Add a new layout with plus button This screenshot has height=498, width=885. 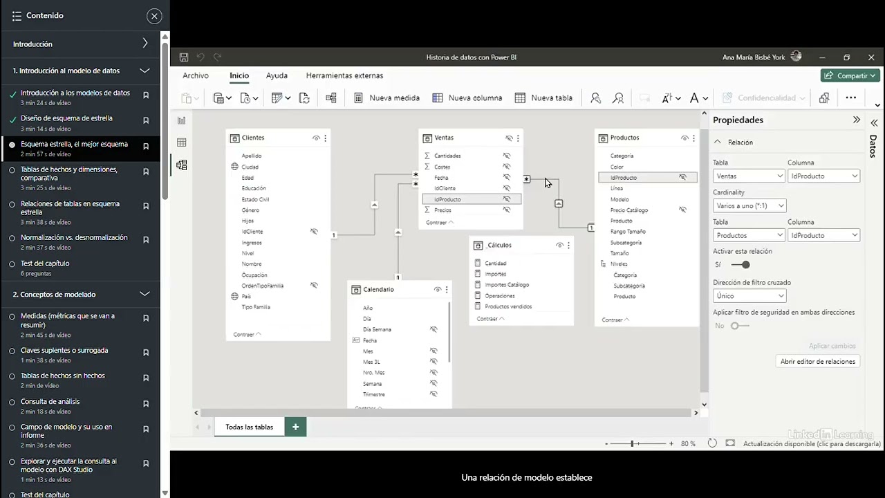click(295, 427)
